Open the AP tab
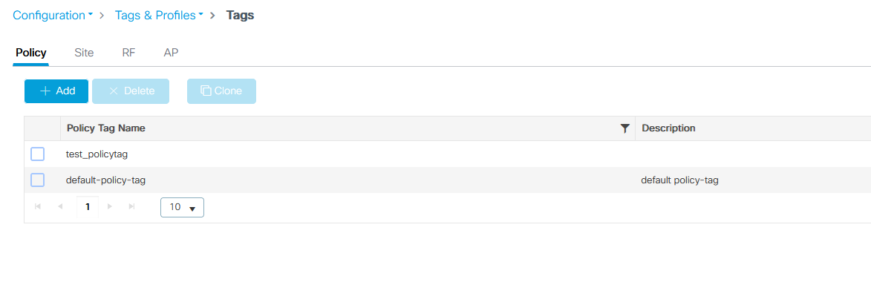The height and width of the screenshot is (285, 871). tap(171, 53)
